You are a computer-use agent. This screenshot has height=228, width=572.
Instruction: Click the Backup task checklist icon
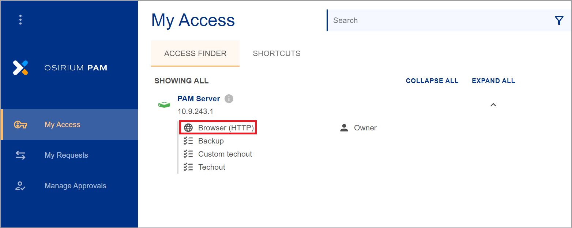click(x=188, y=141)
